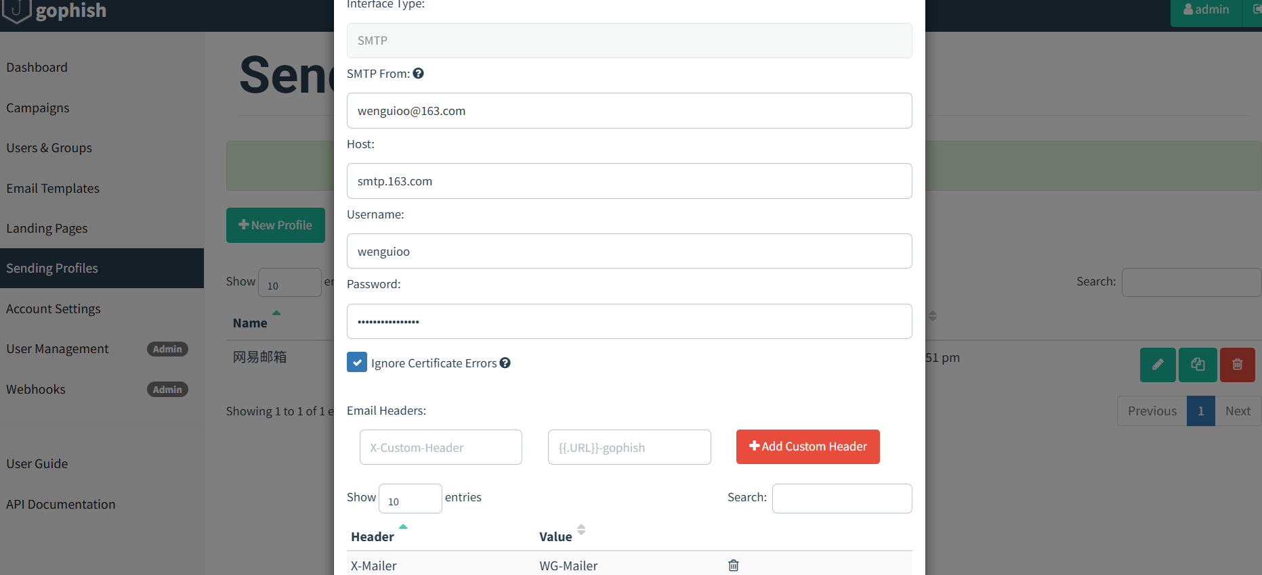The height and width of the screenshot is (575, 1262).
Task: Click the red delete profile trash button
Action: point(1237,365)
